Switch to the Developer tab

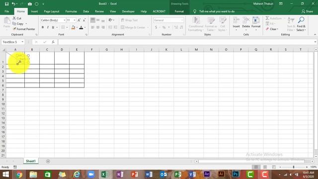128,11
